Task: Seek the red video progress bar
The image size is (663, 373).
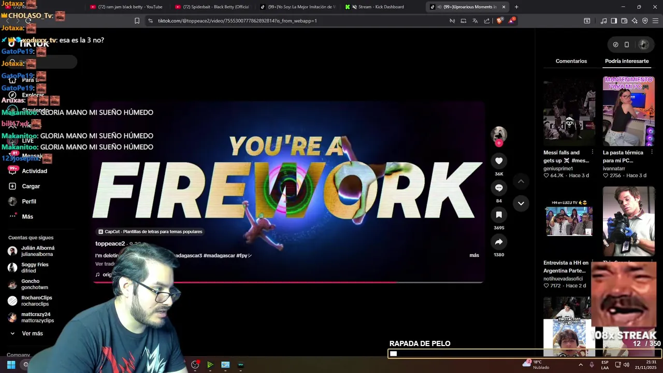Action: [288, 282]
